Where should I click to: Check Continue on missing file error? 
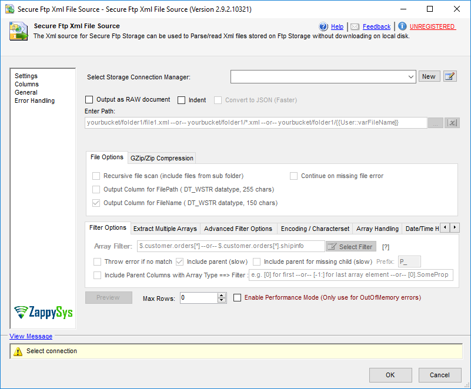pyautogui.click(x=293, y=176)
